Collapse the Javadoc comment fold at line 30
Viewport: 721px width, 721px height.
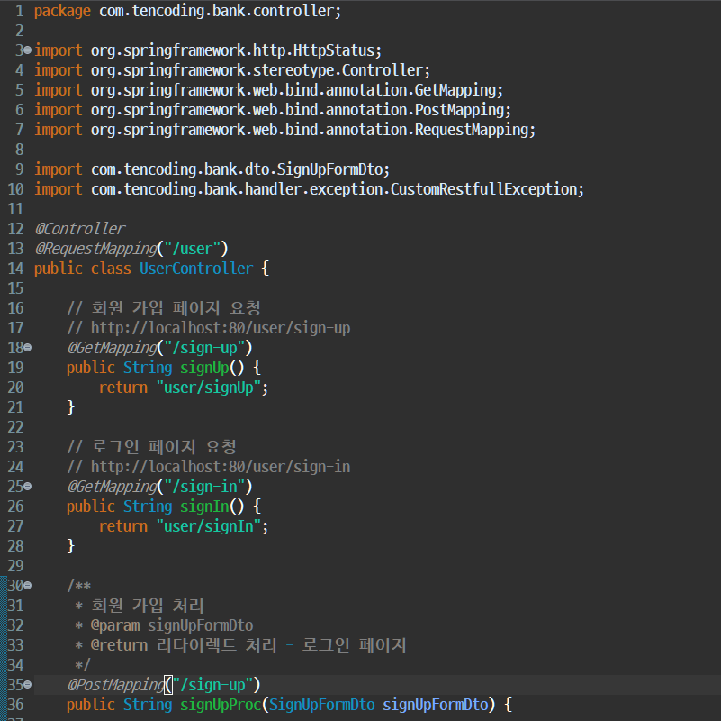pos(28,586)
